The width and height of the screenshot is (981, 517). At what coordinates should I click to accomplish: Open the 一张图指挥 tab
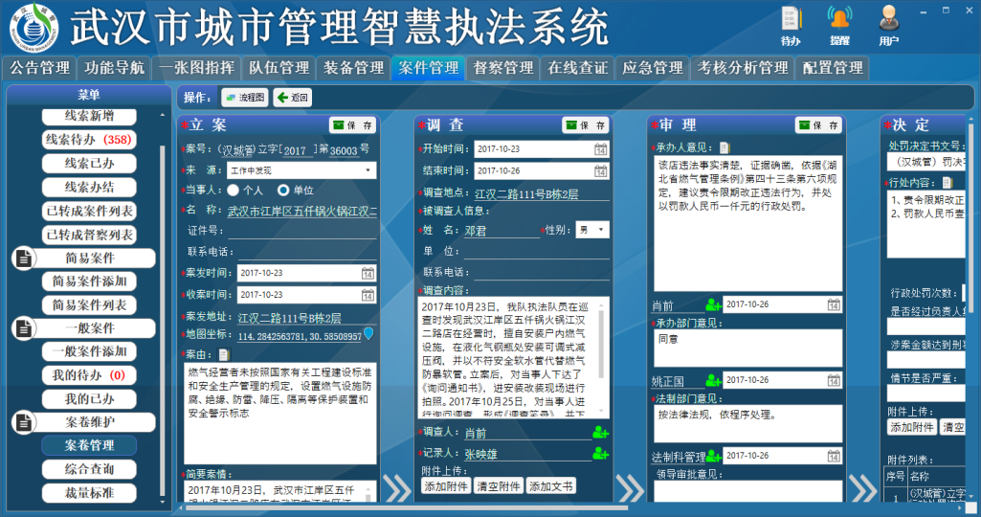196,68
